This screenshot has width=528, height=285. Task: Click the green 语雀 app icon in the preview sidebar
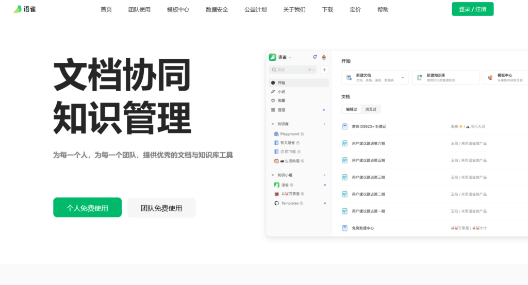pyautogui.click(x=272, y=57)
